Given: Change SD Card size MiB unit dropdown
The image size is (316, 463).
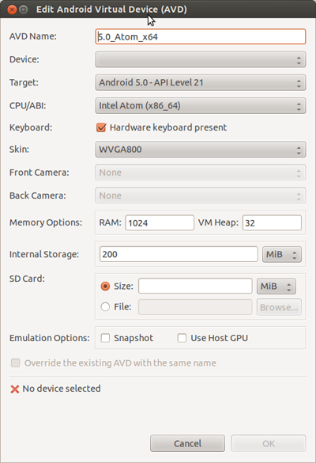Looking at the screenshot, I should [276, 287].
